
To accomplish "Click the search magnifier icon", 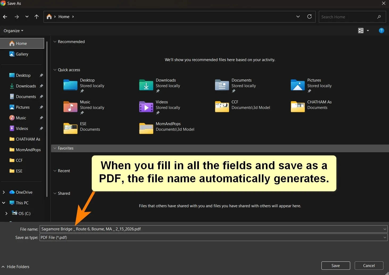I will [379, 17].
